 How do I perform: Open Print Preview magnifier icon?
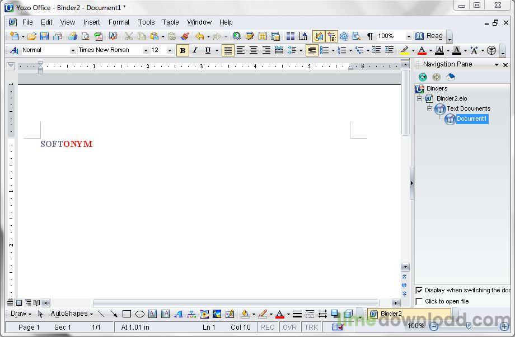click(x=86, y=36)
